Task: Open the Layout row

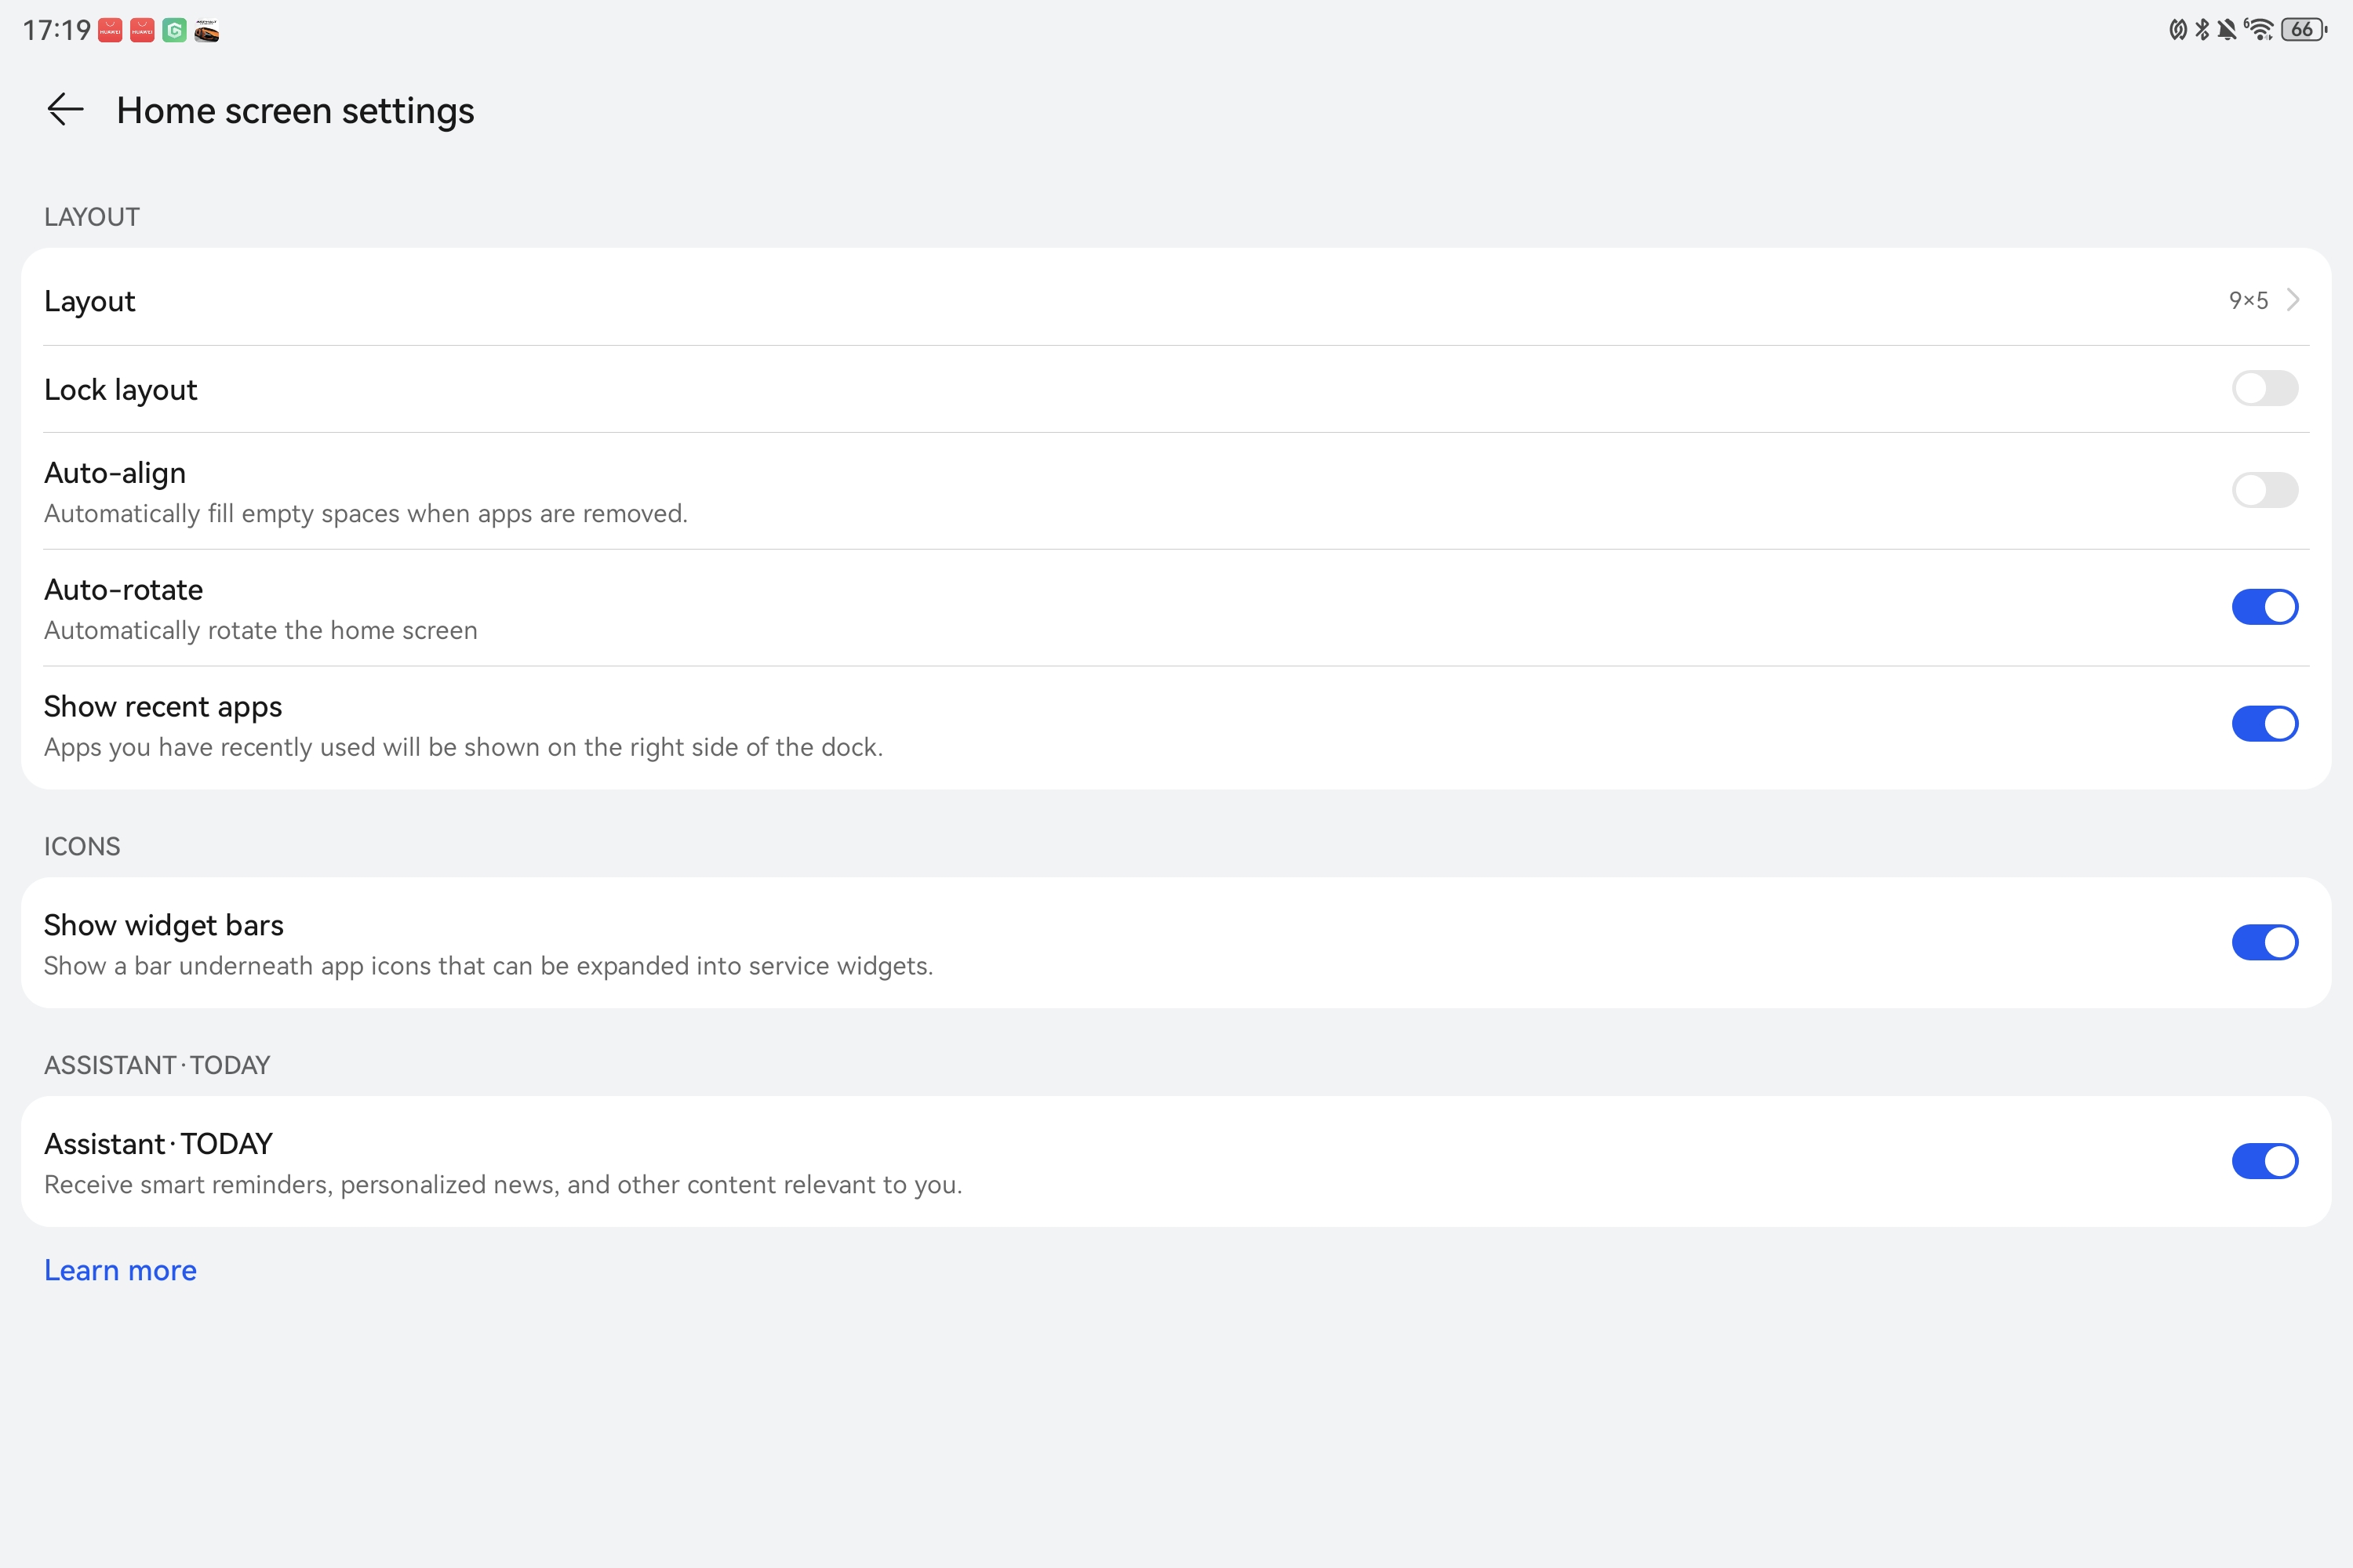Action: point(1176,300)
